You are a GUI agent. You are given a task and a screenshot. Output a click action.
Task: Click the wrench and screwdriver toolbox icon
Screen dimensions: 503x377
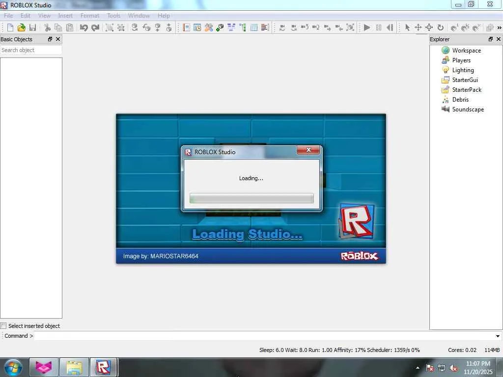pos(209,27)
